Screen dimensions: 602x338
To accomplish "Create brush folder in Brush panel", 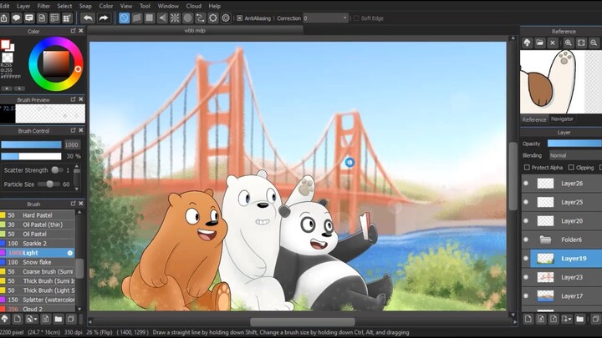I will click(59, 319).
